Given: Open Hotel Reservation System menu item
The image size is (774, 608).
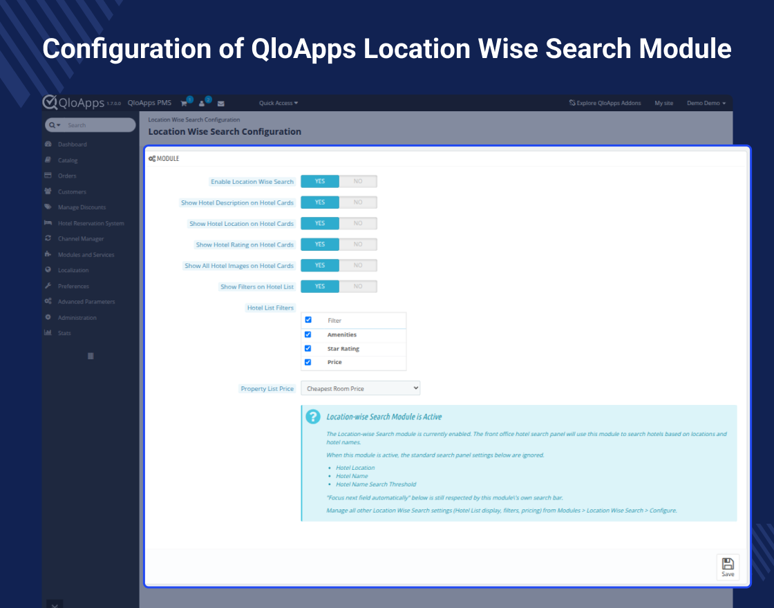Looking at the screenshot, I should pos(91,223).
